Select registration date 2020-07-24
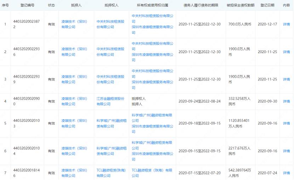The image size is (294, 180). [267, 173]
